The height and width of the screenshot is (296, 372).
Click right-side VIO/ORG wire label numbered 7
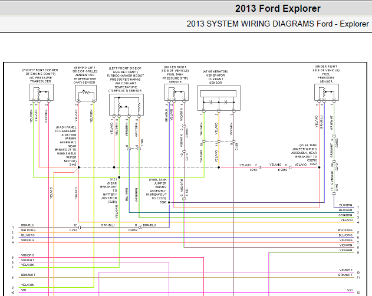[x=346, y=240]
